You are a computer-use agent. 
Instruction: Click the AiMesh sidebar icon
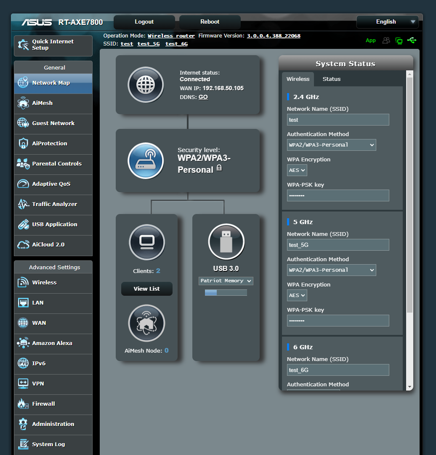pyautogui.click(x=23, y=103)
